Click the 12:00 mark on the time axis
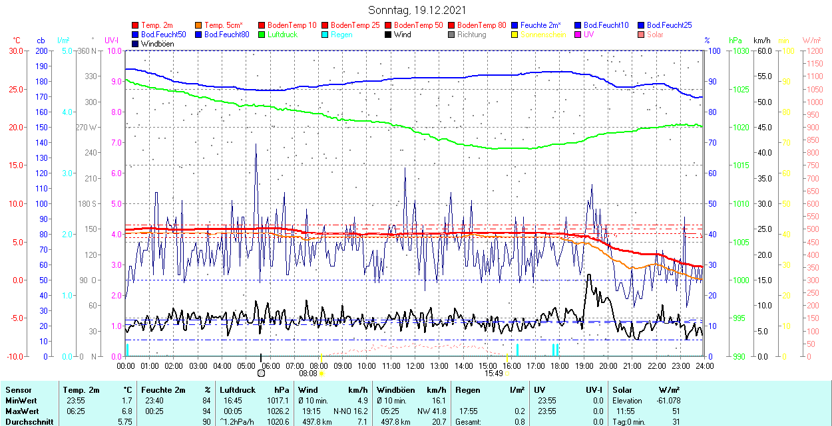832x426 pixels. tap(415, 366)
